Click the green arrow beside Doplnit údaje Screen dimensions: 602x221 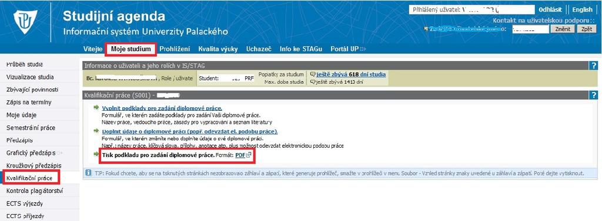tap(96, 131)
